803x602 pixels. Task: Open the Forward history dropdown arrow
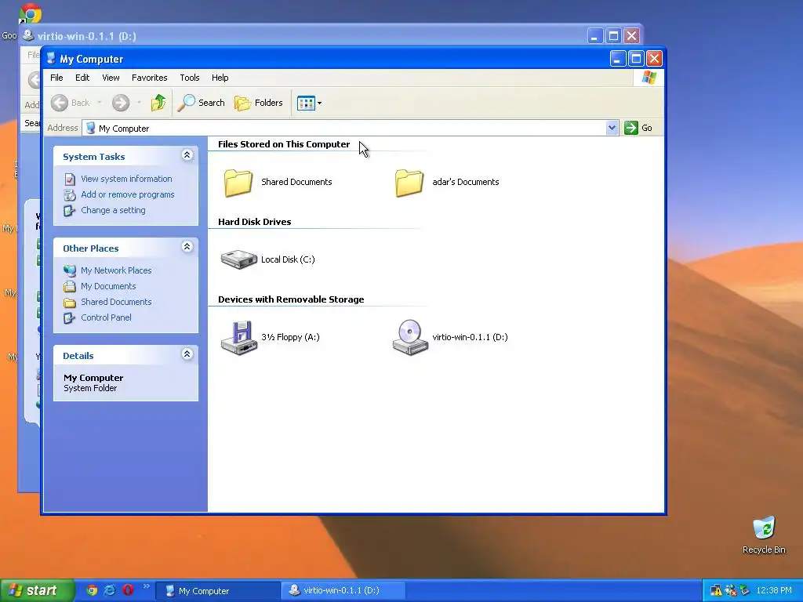click(x=139, y=103)
